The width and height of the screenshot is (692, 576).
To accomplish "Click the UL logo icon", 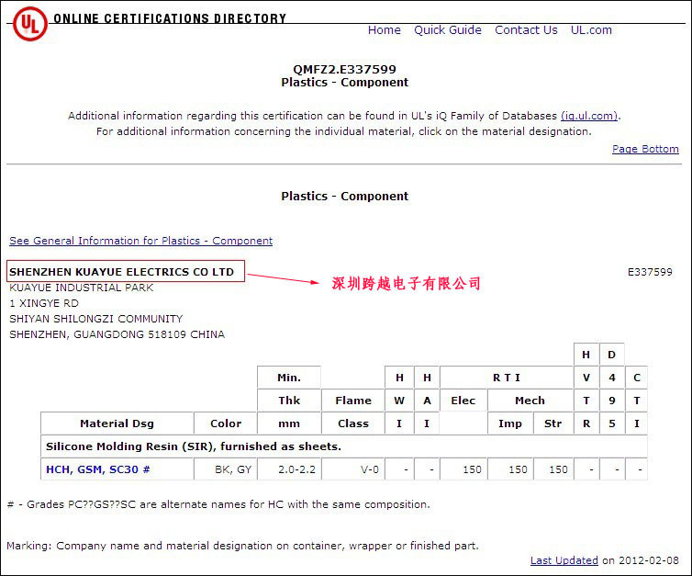I will 30,23.
